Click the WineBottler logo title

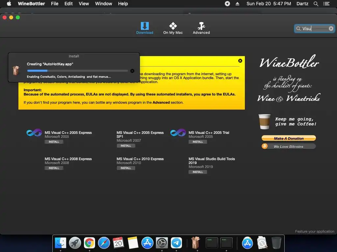(x=289, y=62)
